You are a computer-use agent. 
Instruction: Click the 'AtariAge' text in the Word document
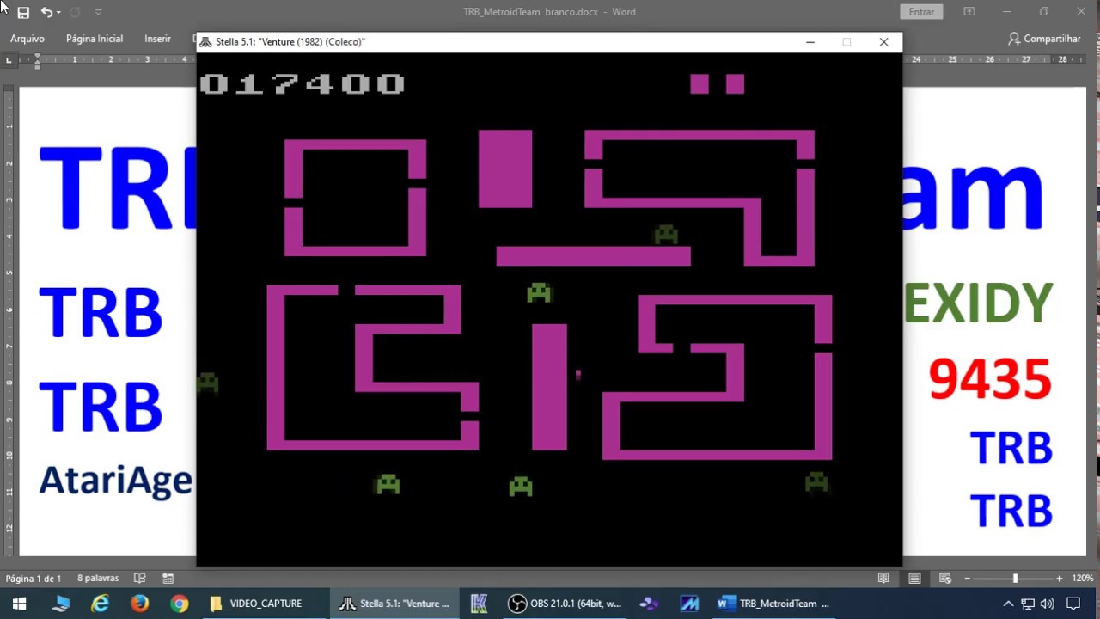click(x=115, y=481)
